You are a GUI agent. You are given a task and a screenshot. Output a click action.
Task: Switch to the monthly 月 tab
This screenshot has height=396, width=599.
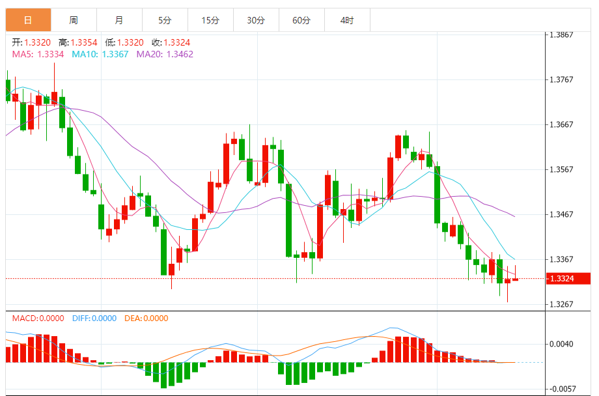pyautogui.click(x=119, y=20)
